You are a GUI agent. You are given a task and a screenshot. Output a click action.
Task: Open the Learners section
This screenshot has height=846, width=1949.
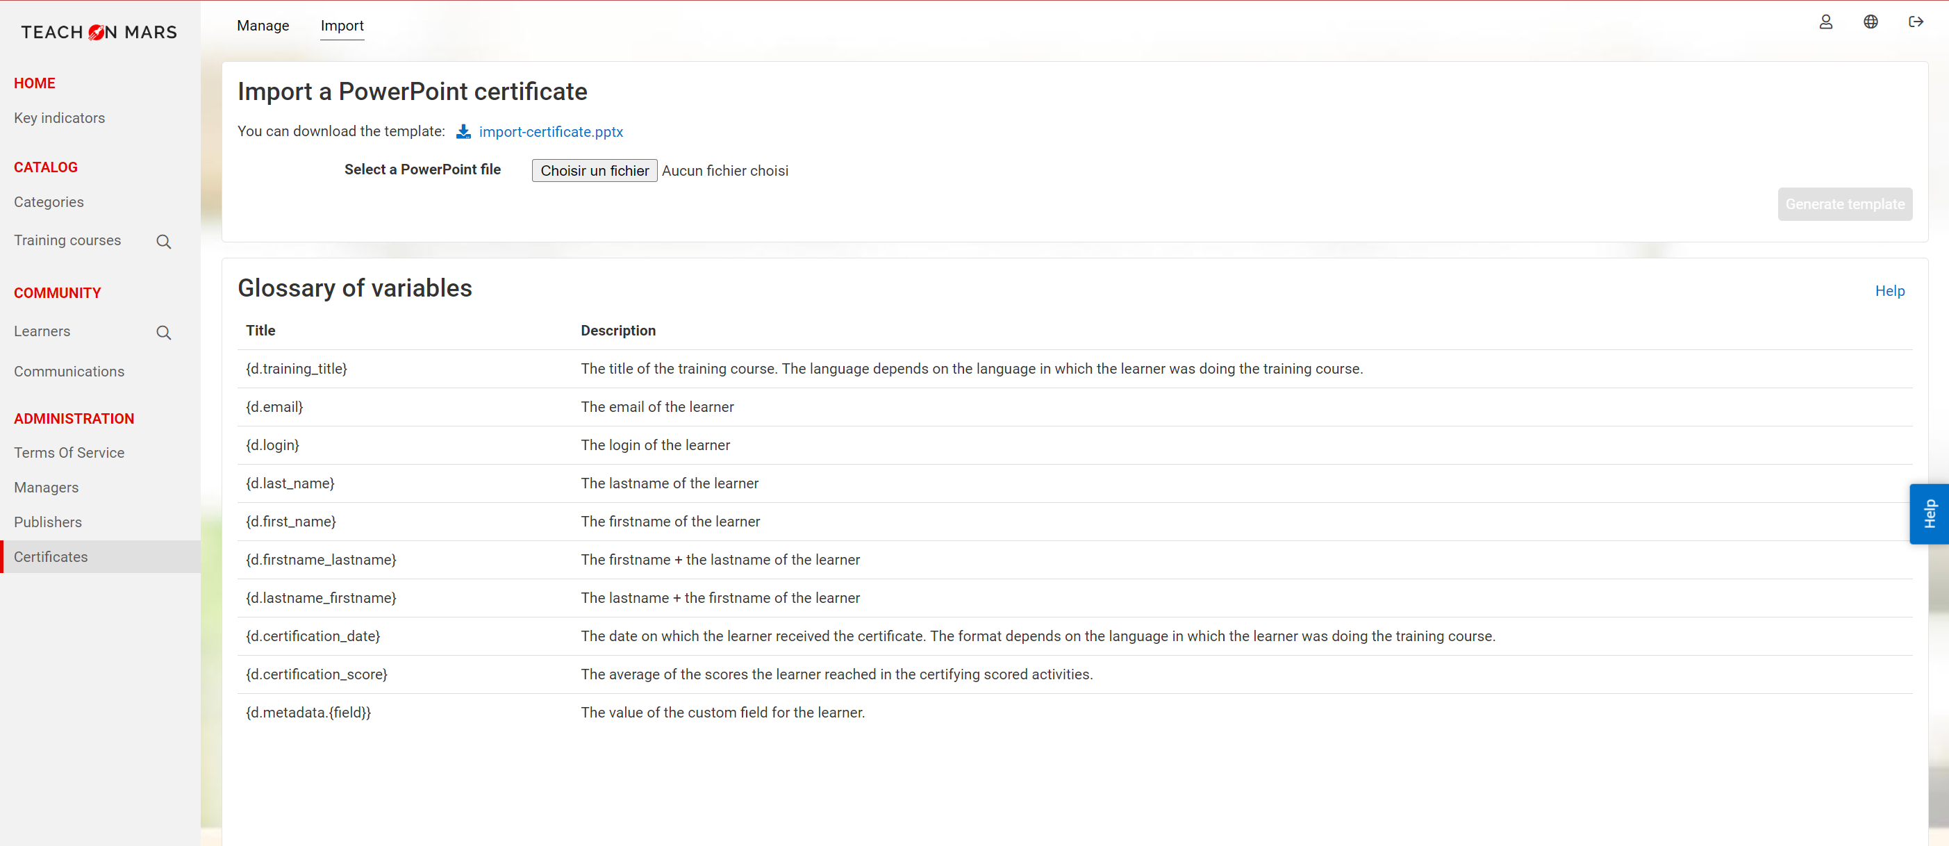(42, 331)
